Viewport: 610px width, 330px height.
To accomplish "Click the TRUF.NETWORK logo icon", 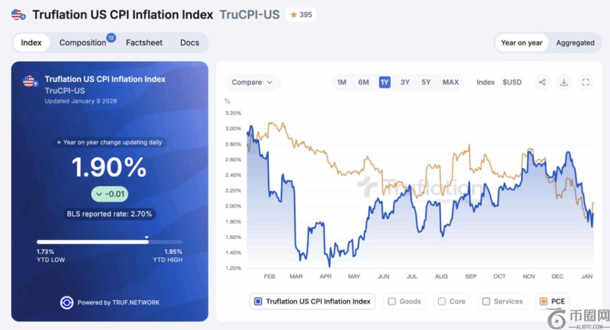I will click(x=67, y=303).
